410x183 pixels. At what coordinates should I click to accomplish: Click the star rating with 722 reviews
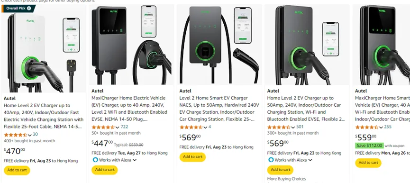[103, 128]
